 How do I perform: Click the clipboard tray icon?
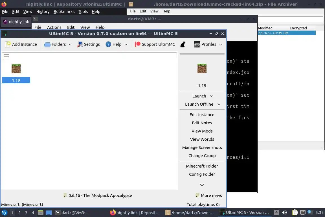pos(295,212)
